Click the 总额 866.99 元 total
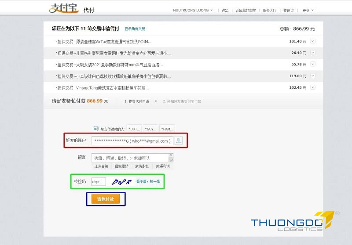This screenshot has height=245, width=352. [x=297, y=29]
